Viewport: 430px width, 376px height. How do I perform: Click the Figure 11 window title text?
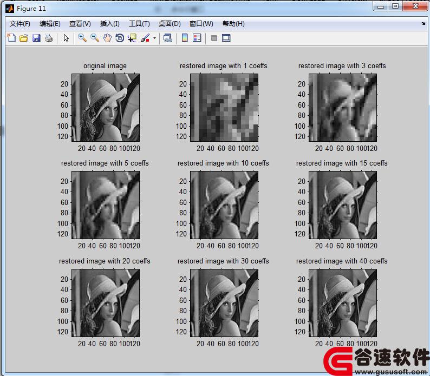pyautogui.click(x=31, y=9)
